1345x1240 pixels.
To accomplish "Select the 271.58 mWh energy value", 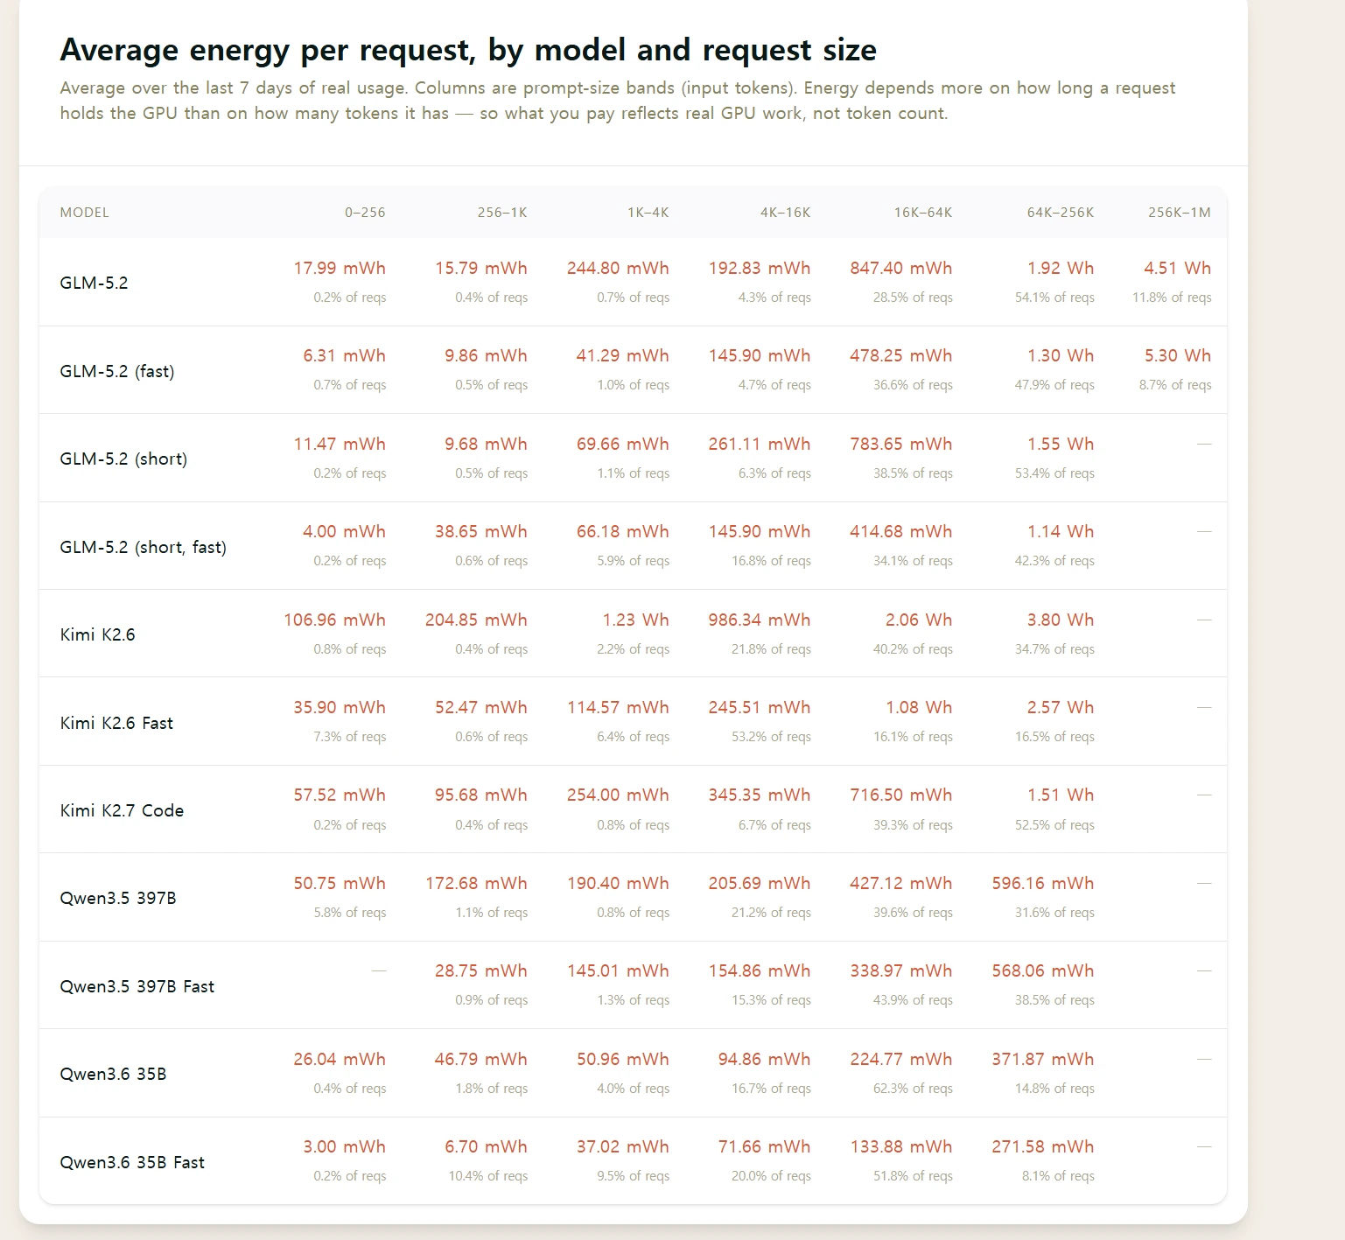I will click(x=1043, y=1146).
